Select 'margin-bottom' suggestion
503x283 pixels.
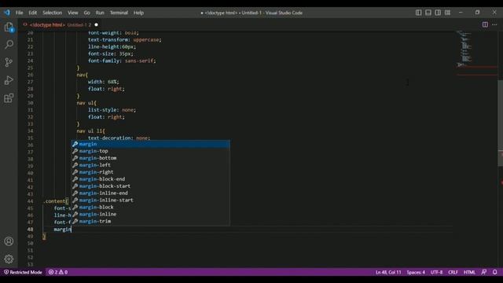click(x=150, y=158)
